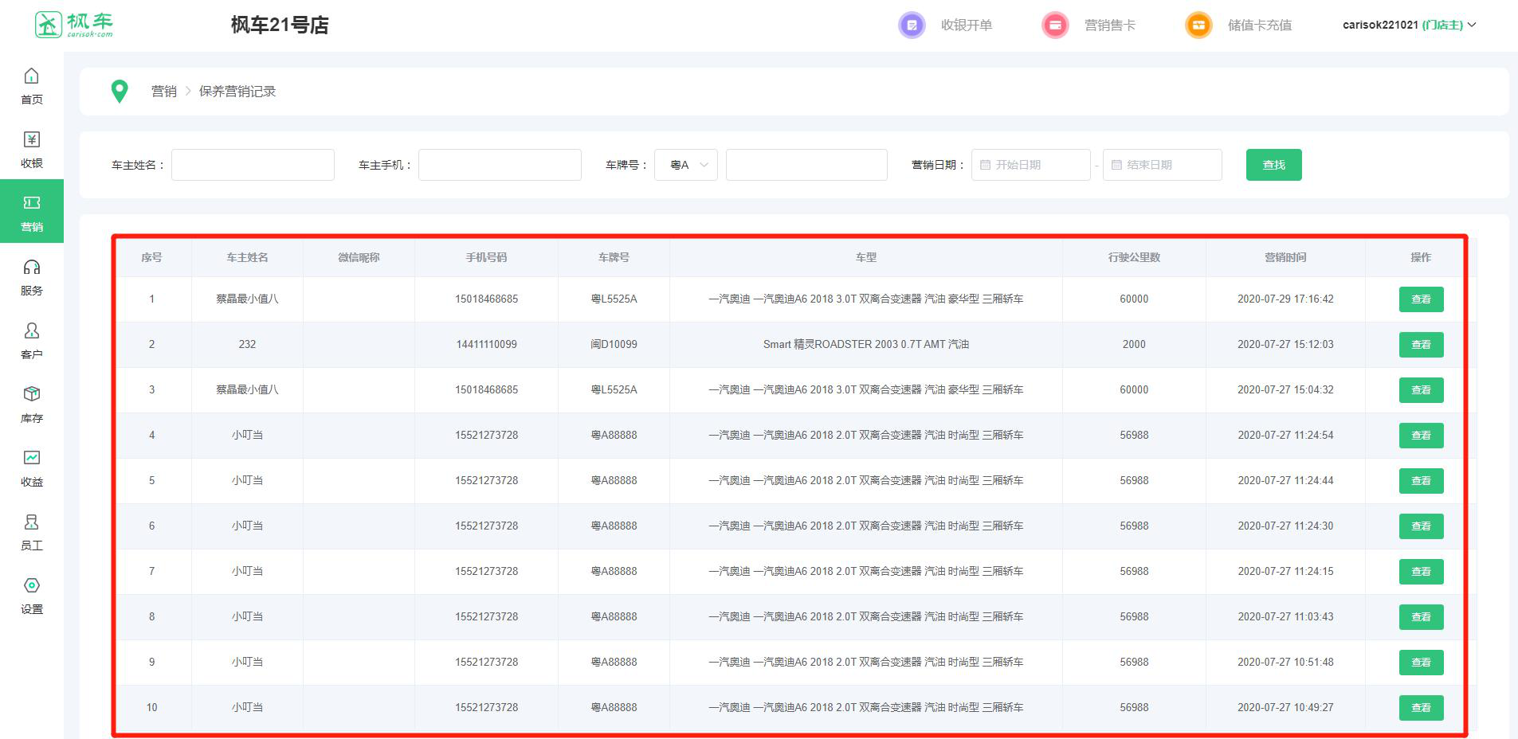1518x739 pixels.
Task: Expand the carisok221021 account dropdown
Action: click(1409, 25)
